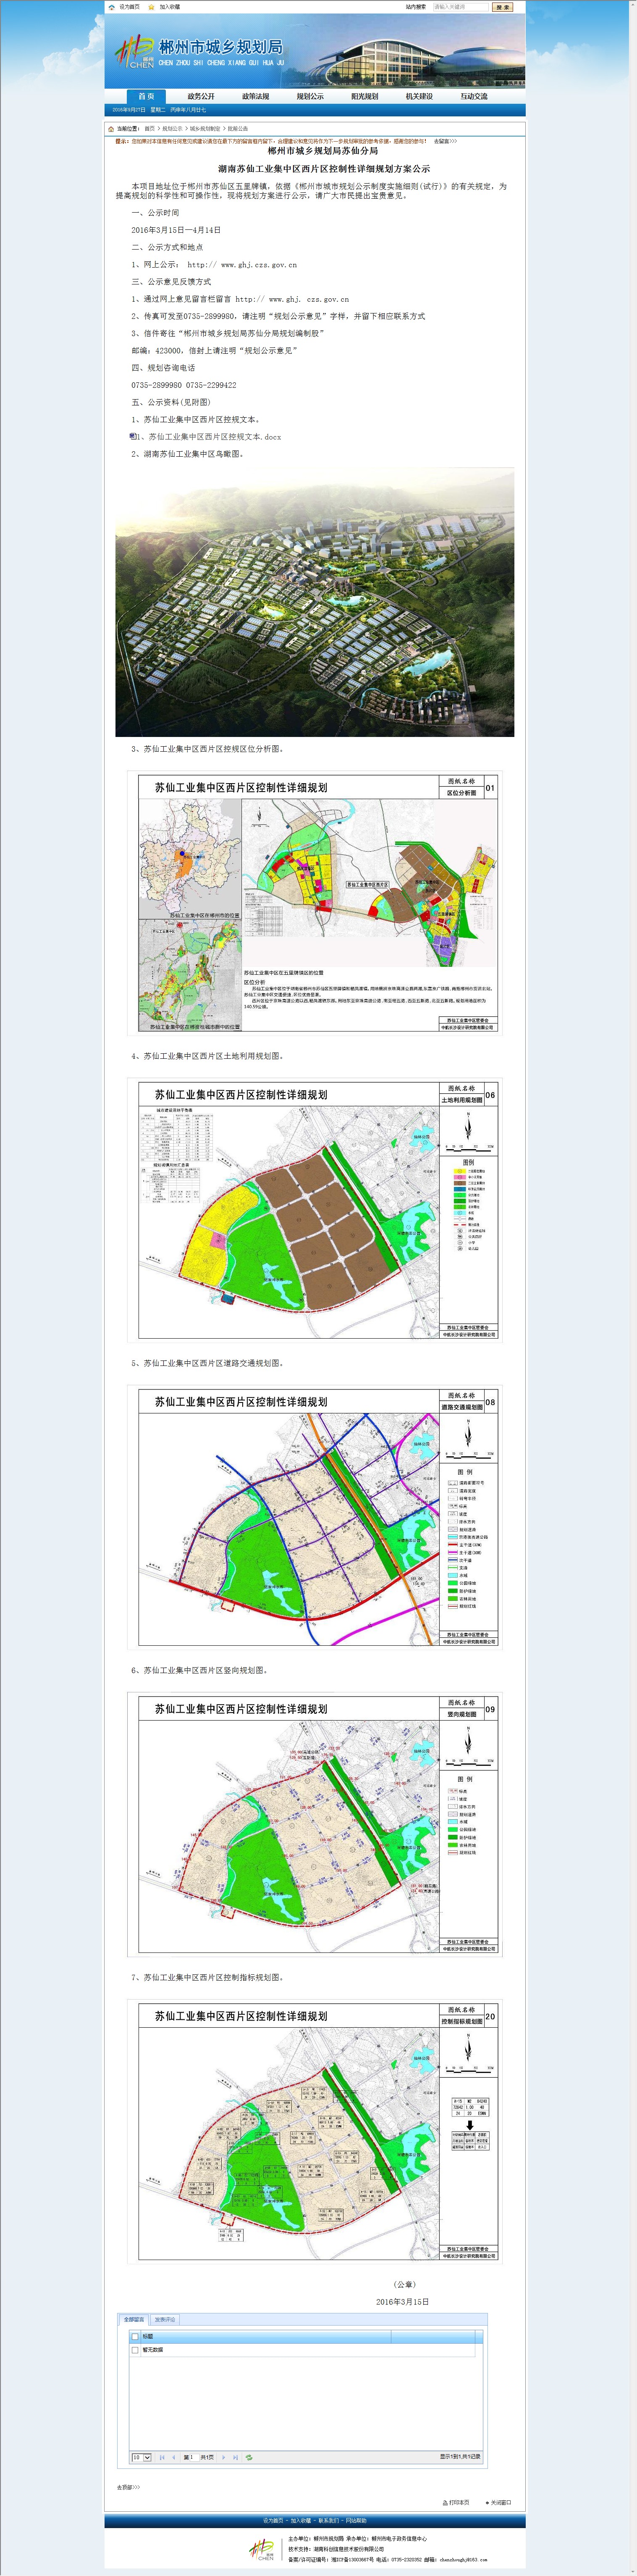Open the aerial bird's-eye rendering image
The image size is (637, 2576).
(314, 602)
